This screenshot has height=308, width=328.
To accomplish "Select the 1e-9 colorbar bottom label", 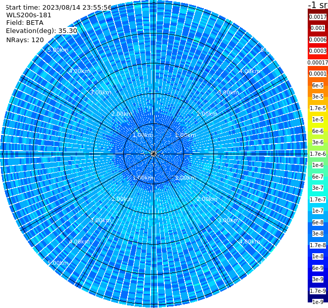I will [x=318, y=302].
